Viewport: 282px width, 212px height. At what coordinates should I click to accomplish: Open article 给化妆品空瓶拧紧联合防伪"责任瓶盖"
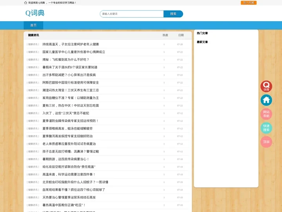(69, 167)
